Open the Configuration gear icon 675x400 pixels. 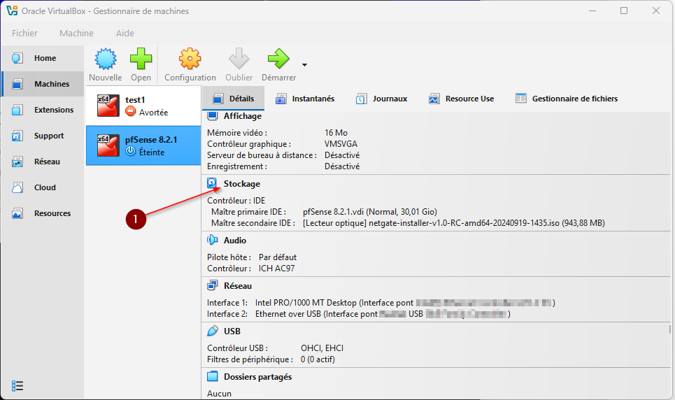pos(190,59)
